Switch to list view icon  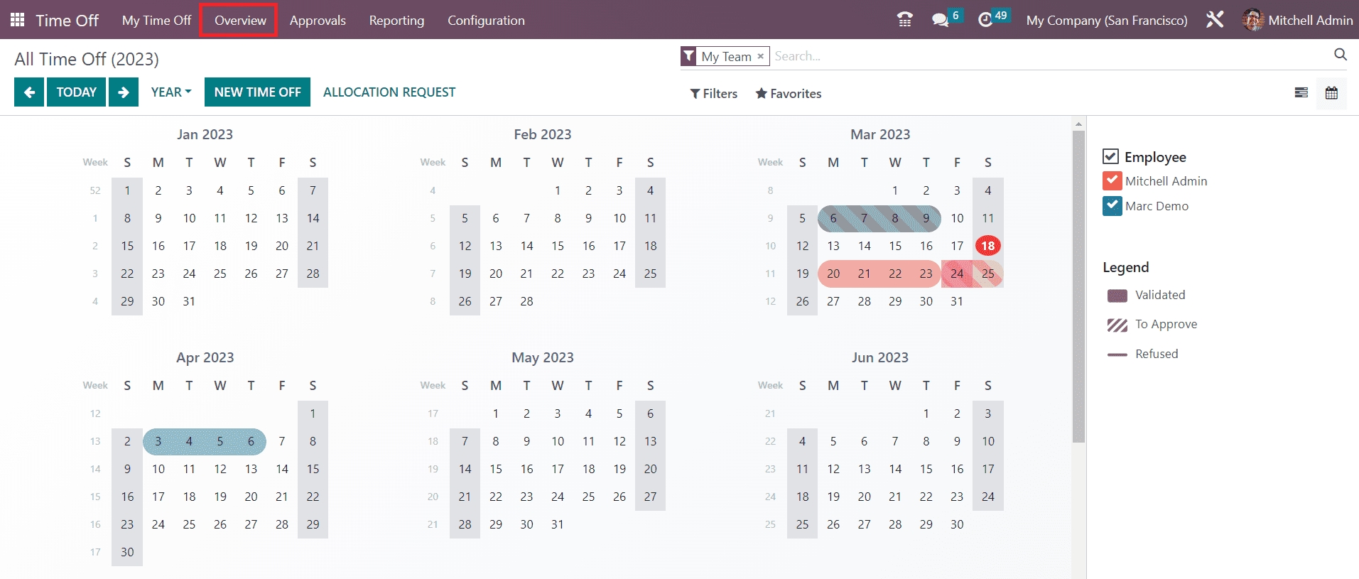click(1301, 93)
